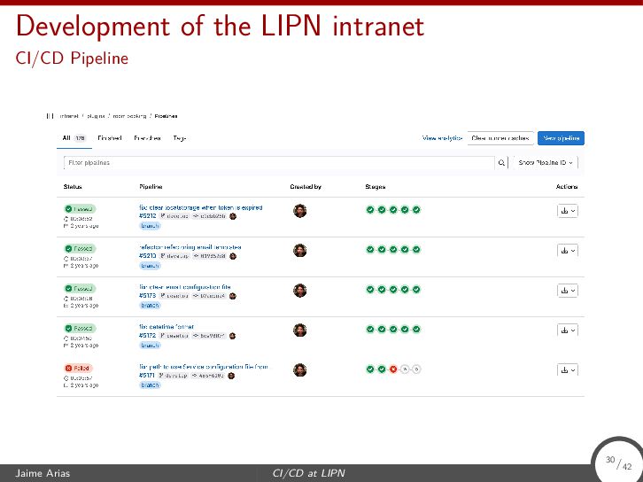This screenshot has width=643, height=482.
Task: Open the Show Pipeline ID dropdown
Action: (x=547, y=163)
